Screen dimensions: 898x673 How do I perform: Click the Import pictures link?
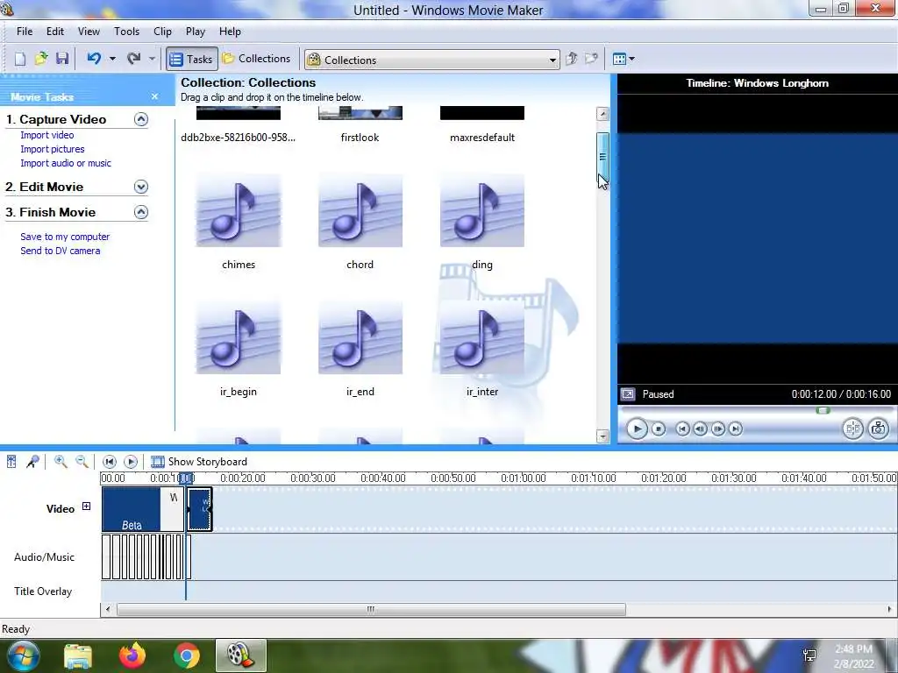coord(52,149)
